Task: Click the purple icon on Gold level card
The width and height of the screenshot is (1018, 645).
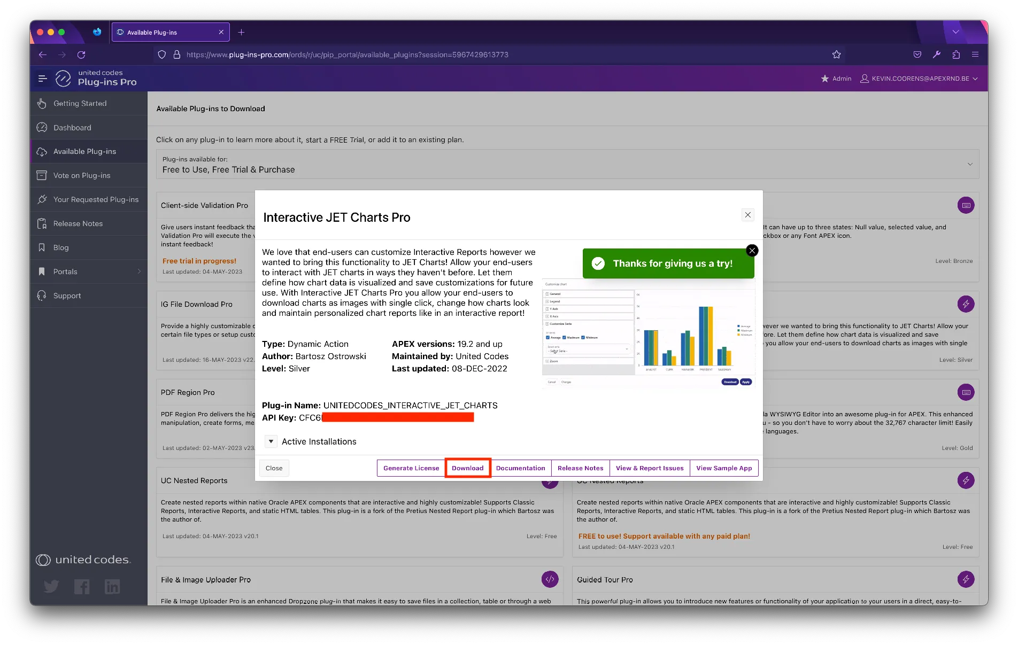Action: [x=966, y=392]
